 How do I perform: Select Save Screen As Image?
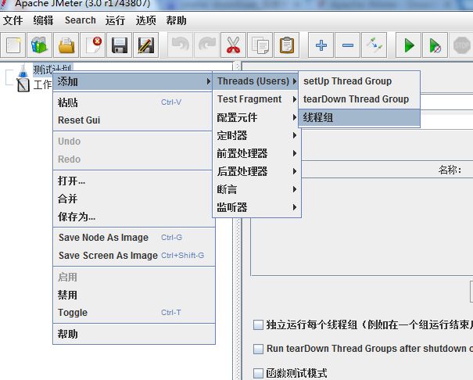point(134,256)
